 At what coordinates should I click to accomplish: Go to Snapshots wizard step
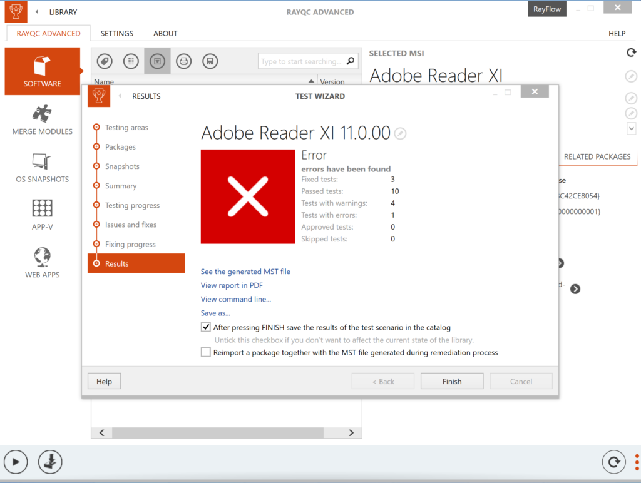(x=122, y=166)
